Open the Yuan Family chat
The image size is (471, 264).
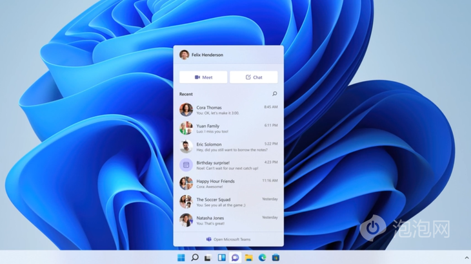[x=228, y=128]
